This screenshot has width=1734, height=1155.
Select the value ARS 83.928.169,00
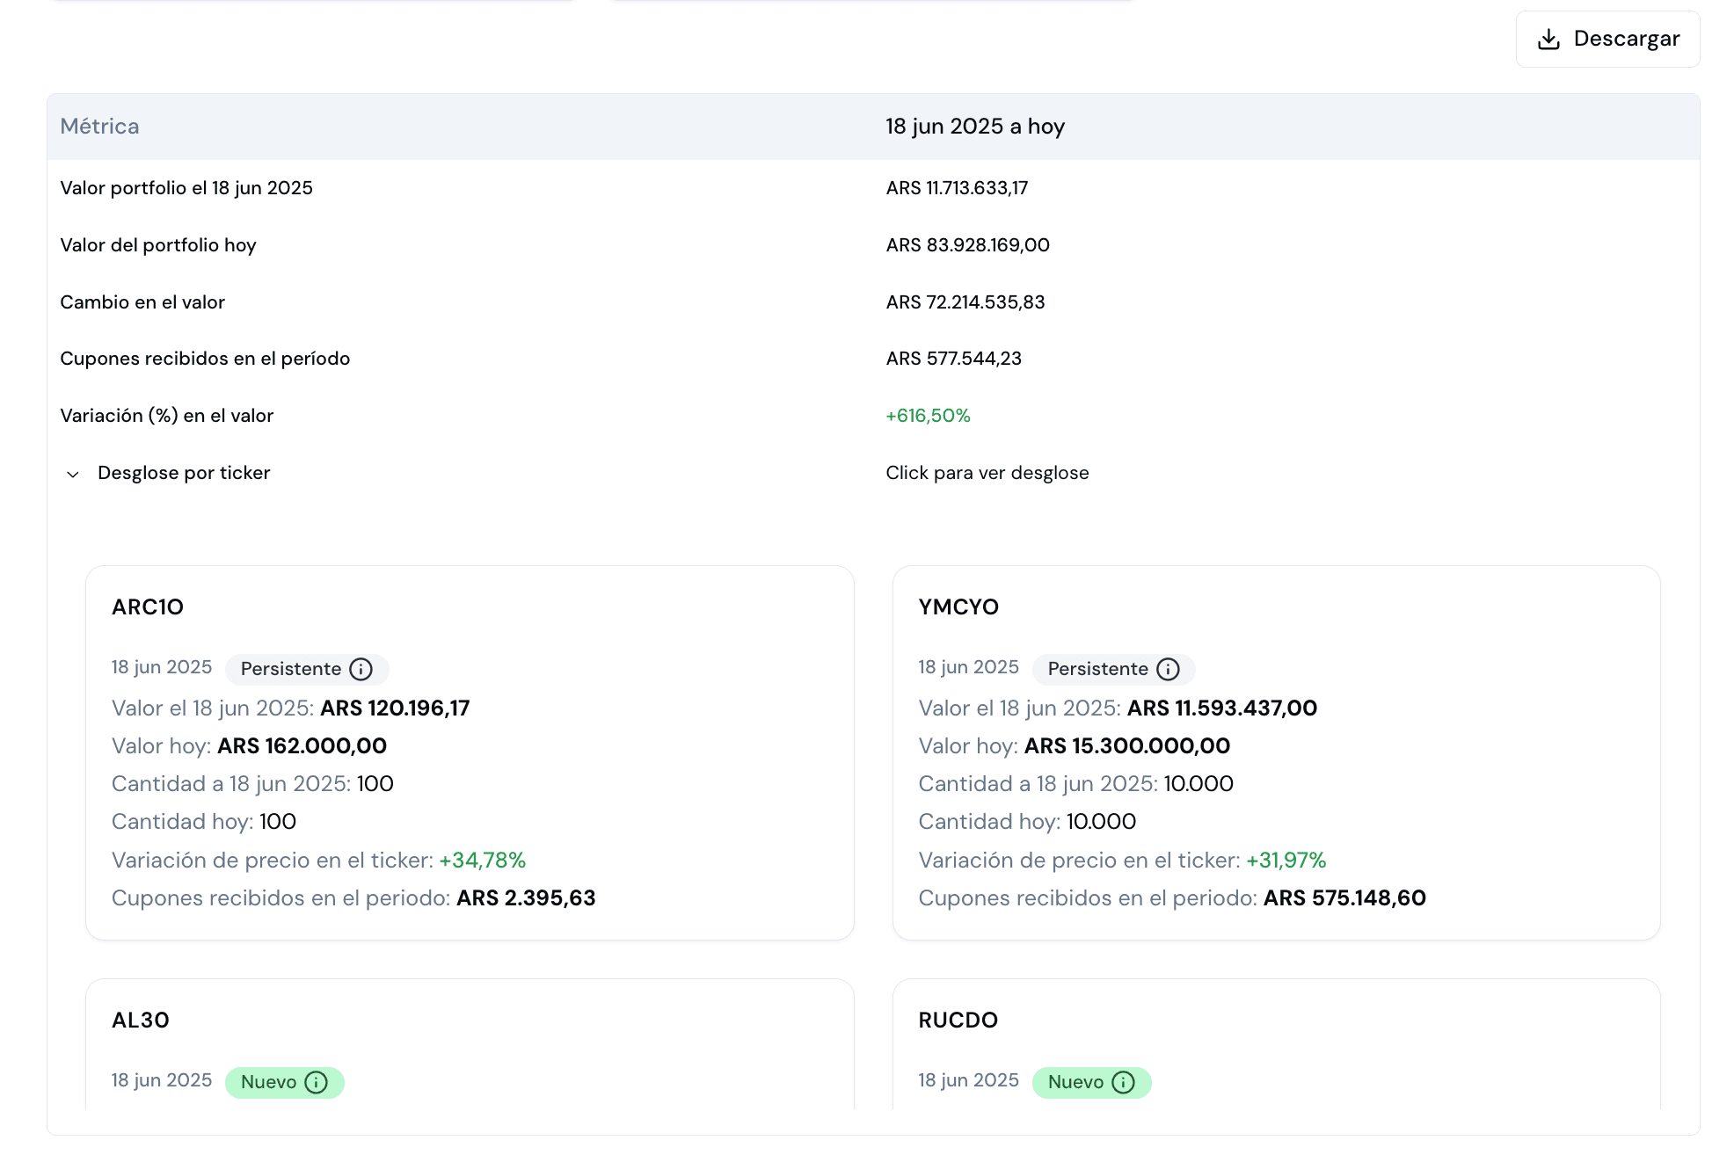(968, 245)
